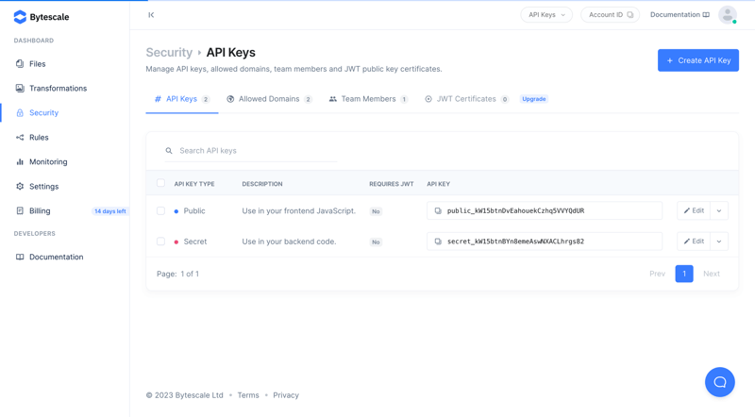Edit the Secret API key
This screenshot has height=417, width=755.
pos(694,242)
